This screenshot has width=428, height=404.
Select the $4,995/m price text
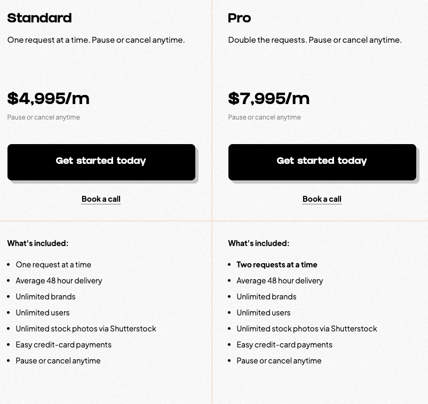pyautogui.click(x=49, y=99)
